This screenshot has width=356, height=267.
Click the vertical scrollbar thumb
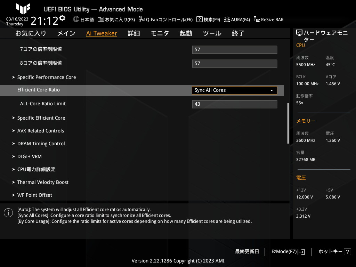288,123
